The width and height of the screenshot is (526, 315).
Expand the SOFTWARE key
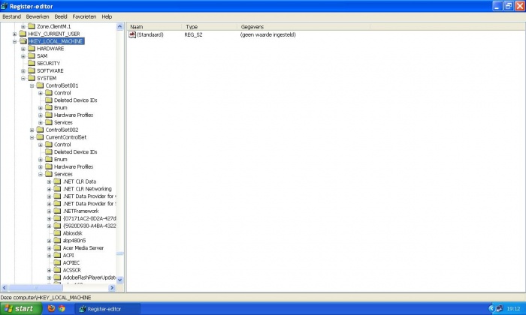click(23, 70)
